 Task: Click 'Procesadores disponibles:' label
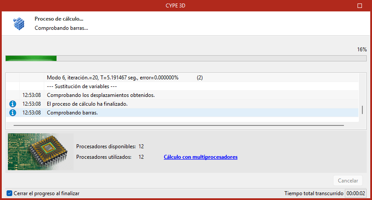[106, 146]
